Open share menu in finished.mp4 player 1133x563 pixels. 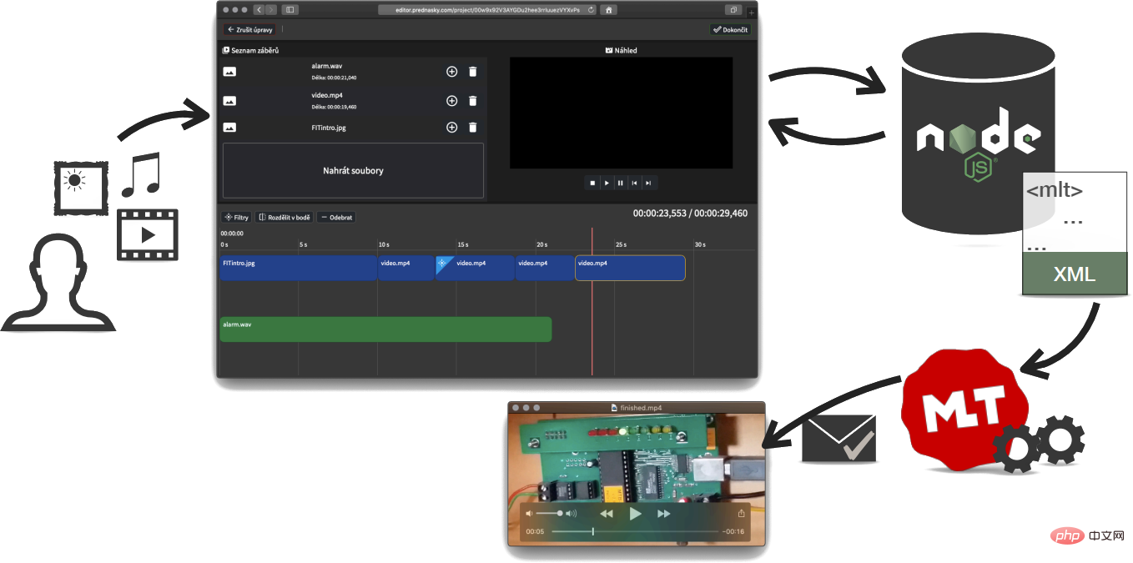pyautogui.click(x=741, y=514)
